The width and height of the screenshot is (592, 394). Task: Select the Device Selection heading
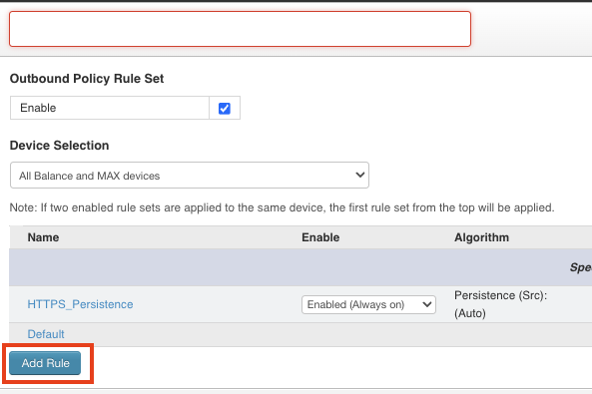click(x=59, y=146)
